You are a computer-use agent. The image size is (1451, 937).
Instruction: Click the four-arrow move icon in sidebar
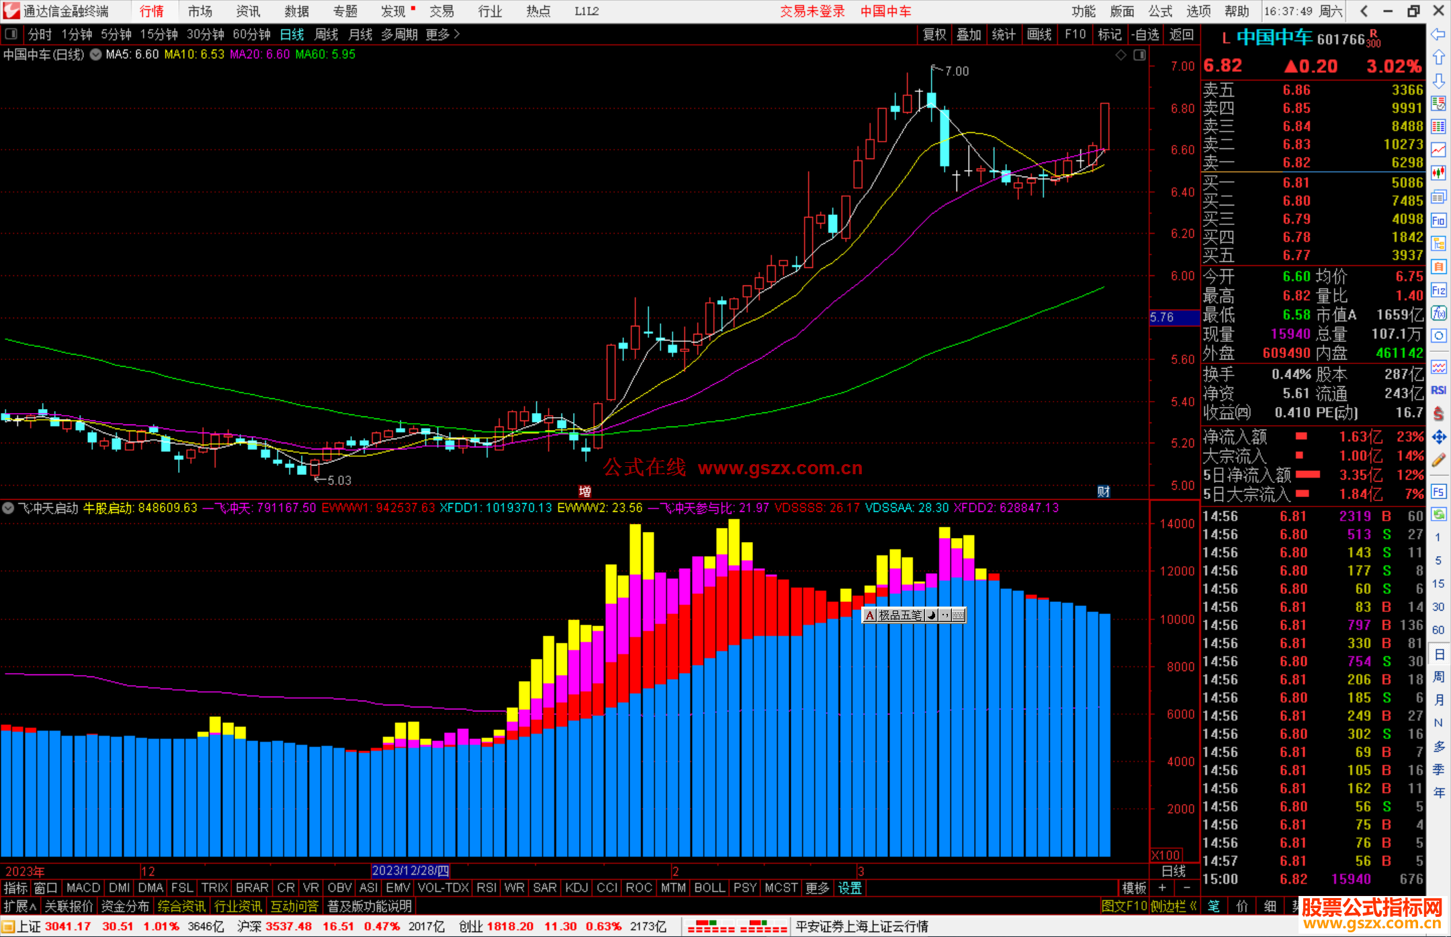(1438, 437)
